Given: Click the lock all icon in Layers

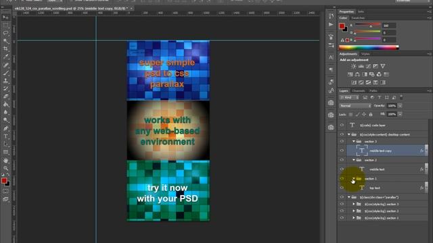Looking at the screenshot, I should pos(371,114).
